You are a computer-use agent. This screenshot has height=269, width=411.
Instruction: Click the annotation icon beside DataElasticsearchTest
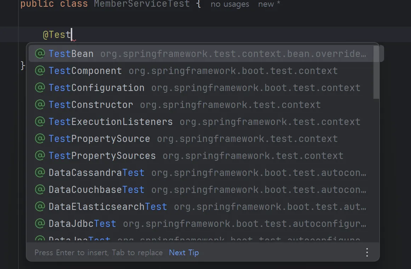pyautogui.click(x=40, y=206)
